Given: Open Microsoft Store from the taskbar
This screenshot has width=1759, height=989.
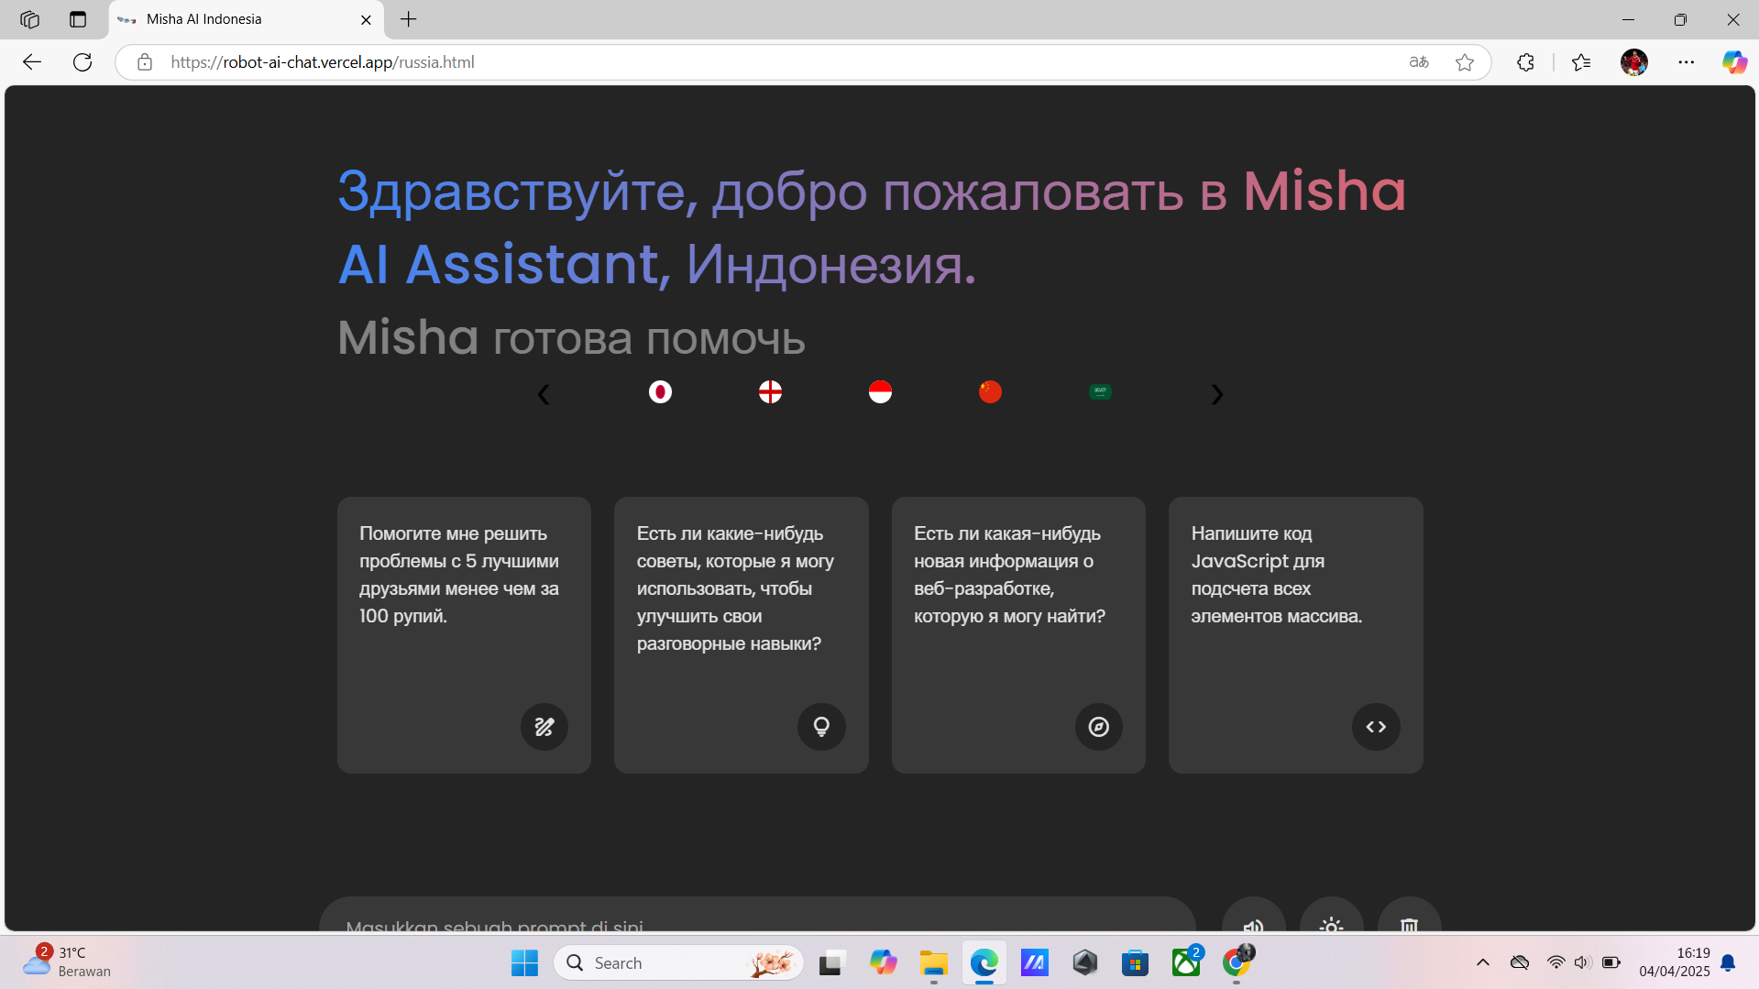Looking at the screenshot, I should click(1135, 963).
